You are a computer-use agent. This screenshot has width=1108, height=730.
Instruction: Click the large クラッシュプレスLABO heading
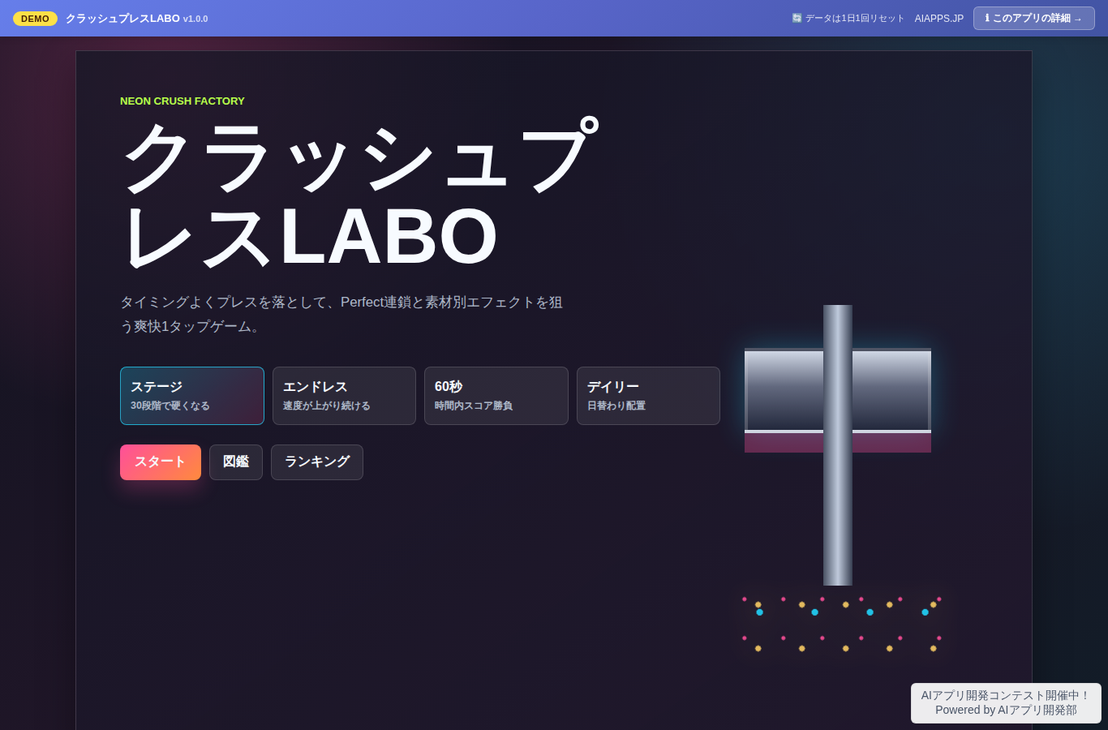pos(360,195)
